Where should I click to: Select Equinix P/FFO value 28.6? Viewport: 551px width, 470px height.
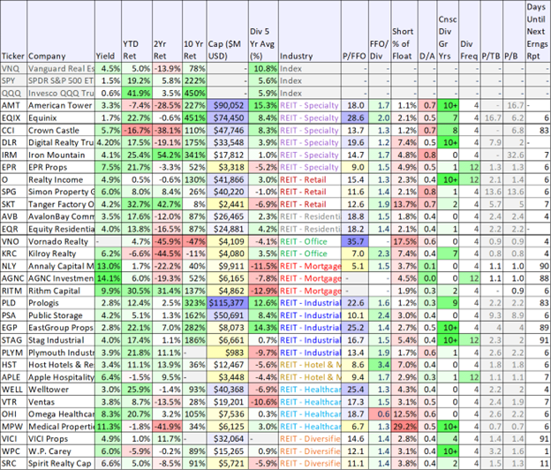tap(355, 117)
